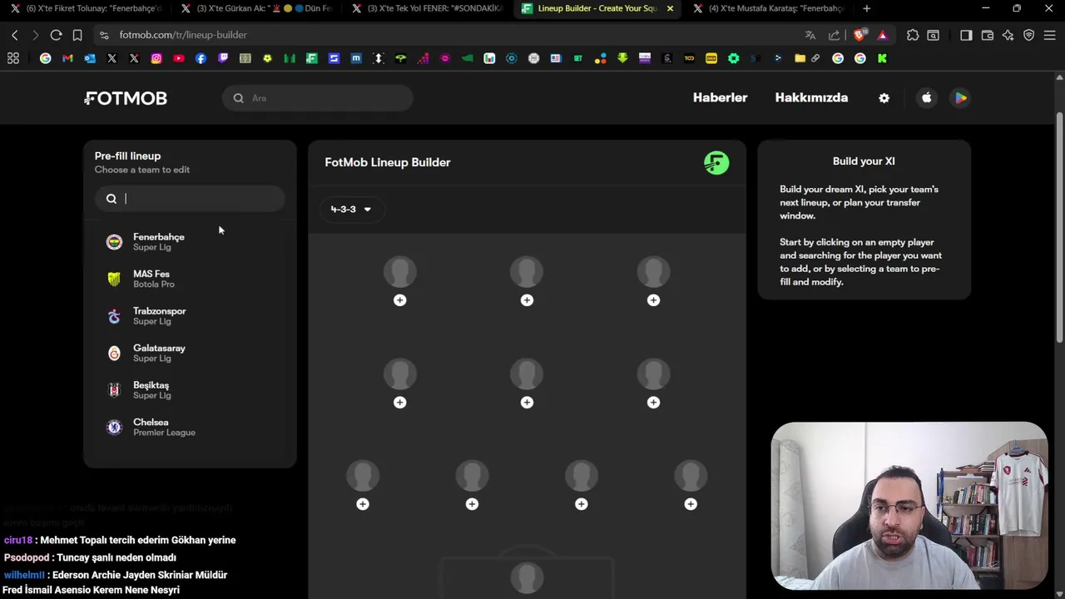Add player to the left-back slot
Image resolution: width=1065 pixels, height=599 pixels.
[x=363, y=504]
